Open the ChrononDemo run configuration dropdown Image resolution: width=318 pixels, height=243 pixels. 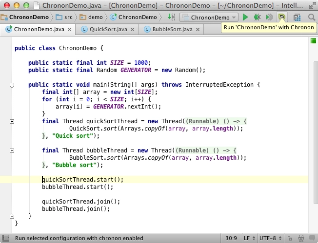(x=210, y=18)
